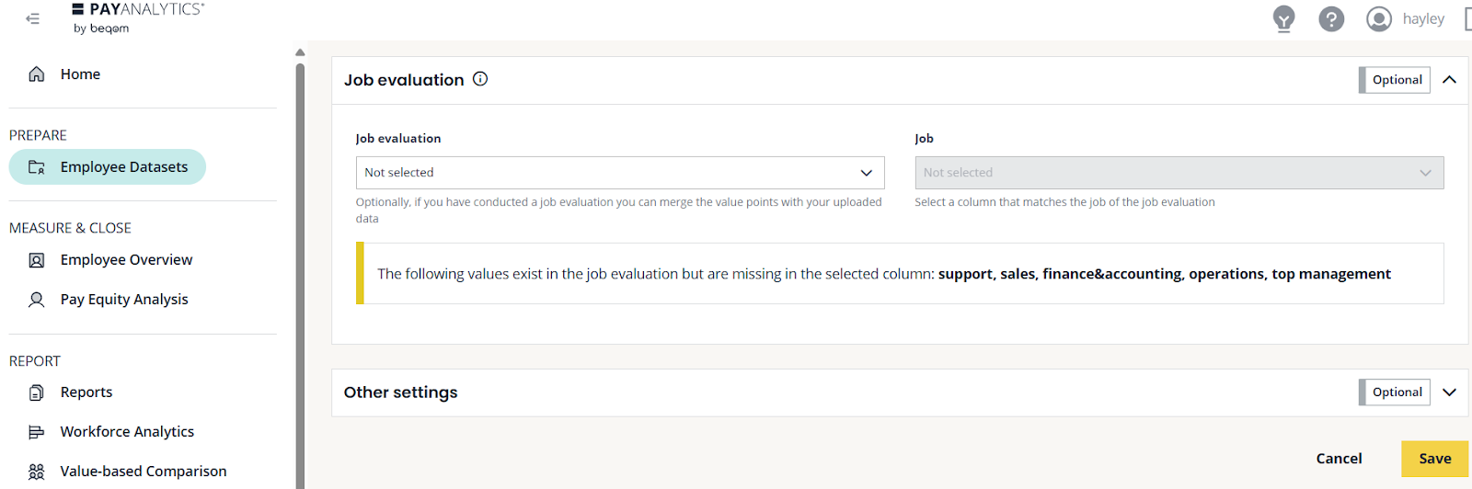Screen dimensions: 1472x489
Task: Click the Value-based Comparison icon
Action: click(x=37, y=472)
